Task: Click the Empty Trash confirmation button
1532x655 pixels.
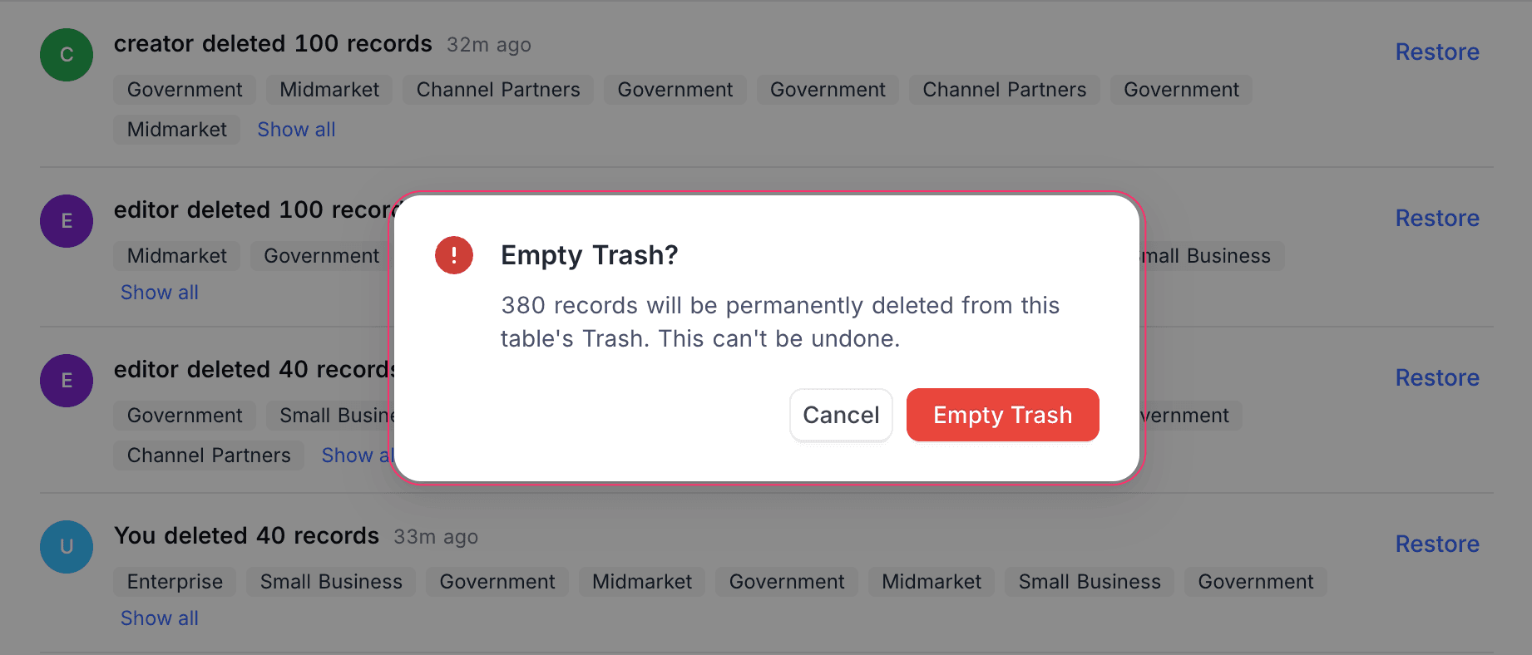Action: tap(1002, 415)
